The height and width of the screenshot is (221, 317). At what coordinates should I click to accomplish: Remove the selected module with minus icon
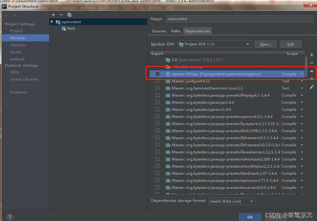61,15
